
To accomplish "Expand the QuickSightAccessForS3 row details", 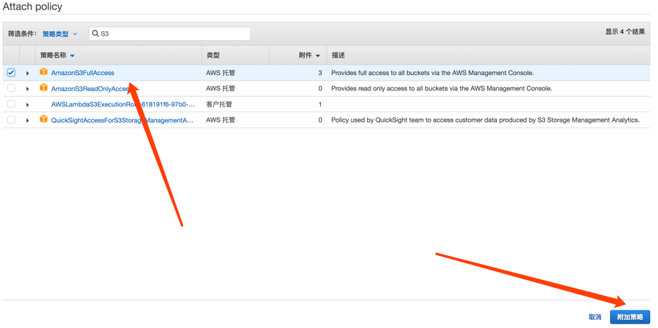I will tap(28, 120).
